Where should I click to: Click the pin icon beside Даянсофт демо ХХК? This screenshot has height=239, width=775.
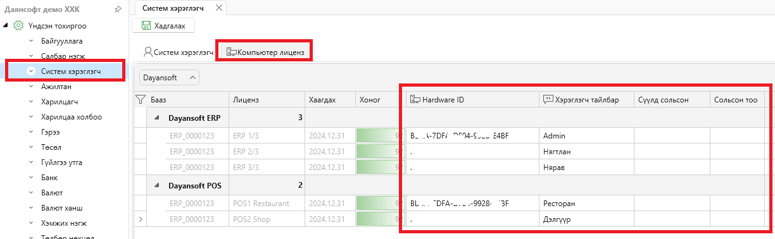(118, 9)
